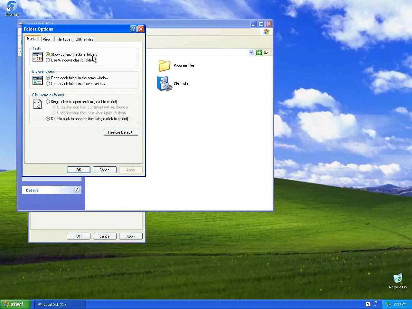Click the Program Files folder name

pos(184,65)
